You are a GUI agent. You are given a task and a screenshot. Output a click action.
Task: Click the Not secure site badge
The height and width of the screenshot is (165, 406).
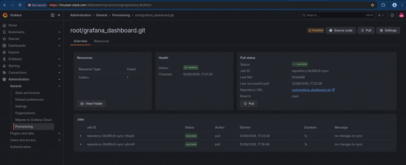coord(37,5)
